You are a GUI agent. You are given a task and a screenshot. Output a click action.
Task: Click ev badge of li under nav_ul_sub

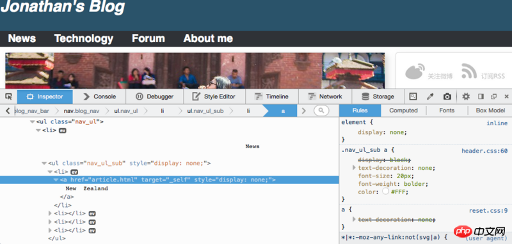[x=74, y=172]
